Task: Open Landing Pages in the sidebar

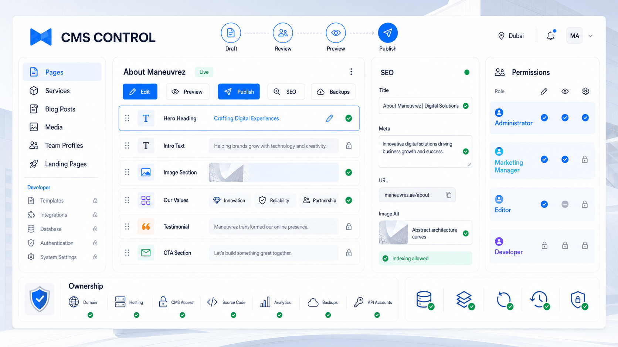Action: coord(62,164)
